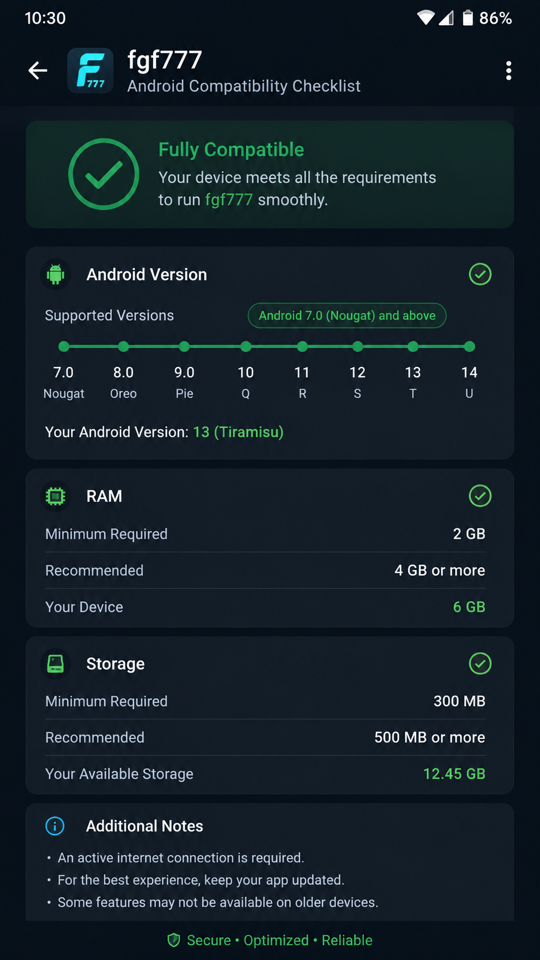Select the 7.0 Nougat timeline point
The height and width of the screenshot is (960, 540).
coord(64,346)
